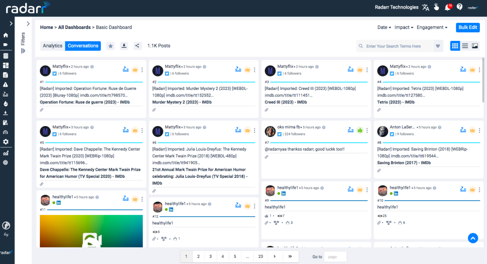
Task: Open the three-dot menu on post #4
Action: [479, 70]
